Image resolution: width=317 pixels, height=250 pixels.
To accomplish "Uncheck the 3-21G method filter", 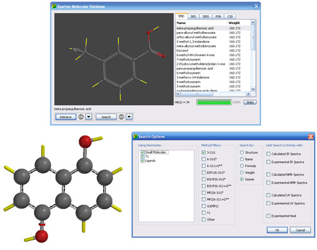I will point(204,152).
